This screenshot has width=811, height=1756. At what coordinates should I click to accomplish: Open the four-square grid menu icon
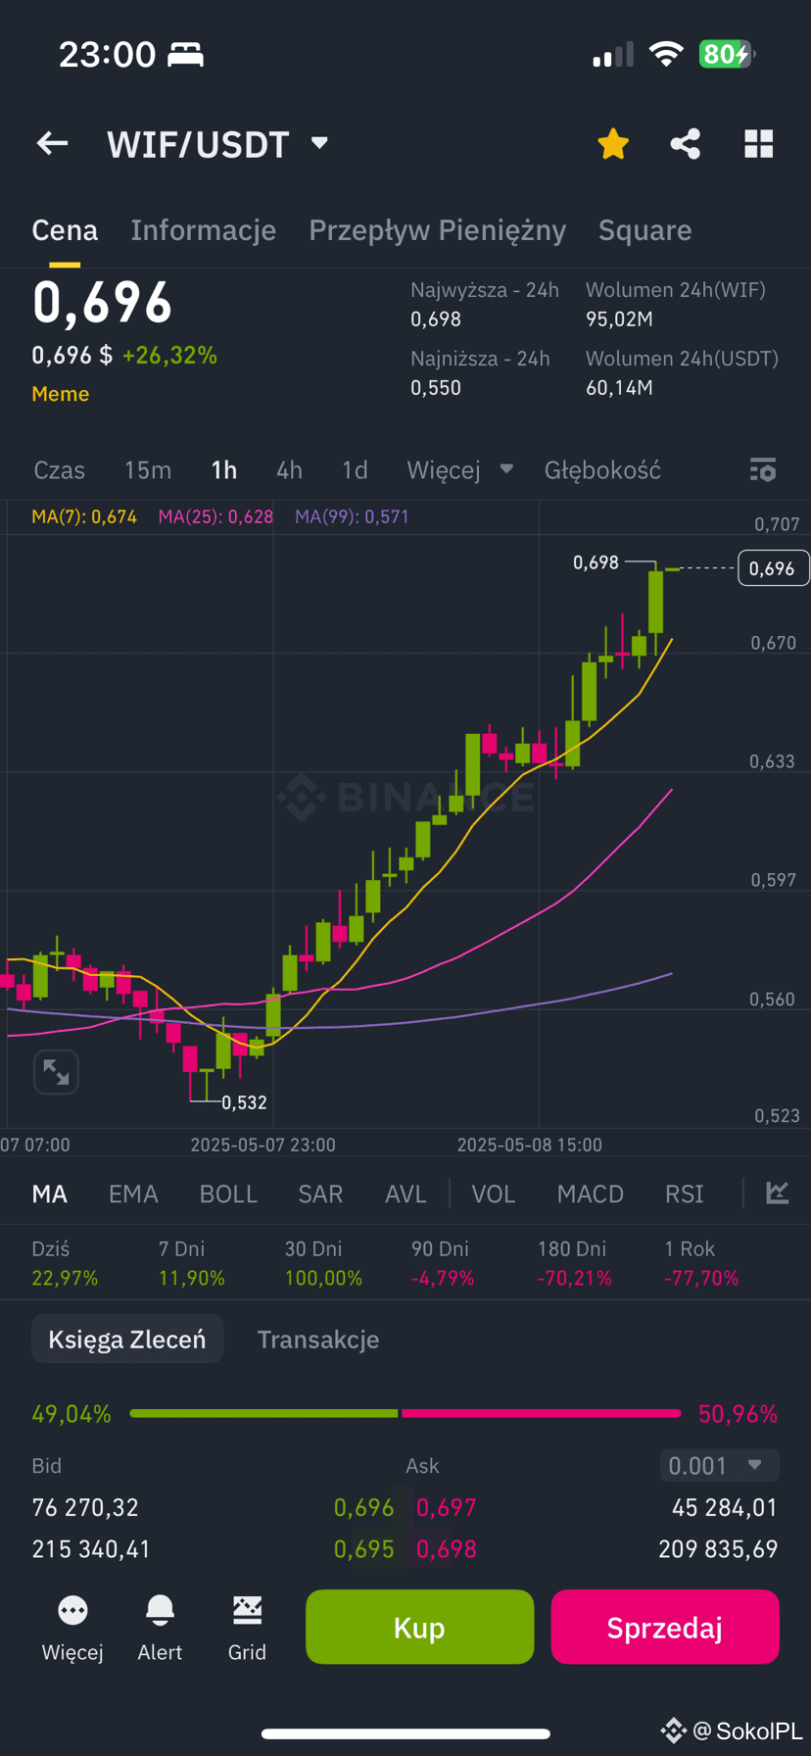coord(759,144)
